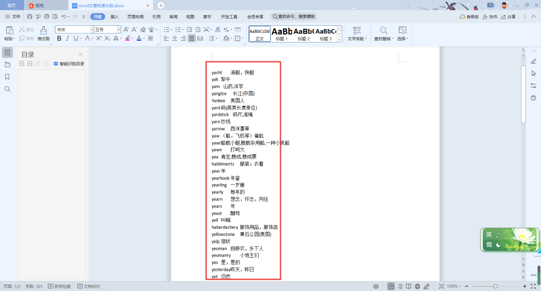This screenshot has width=541, height=291.
Task: Click the zoom slider handle in status bar
Action: tap(495, 286)
